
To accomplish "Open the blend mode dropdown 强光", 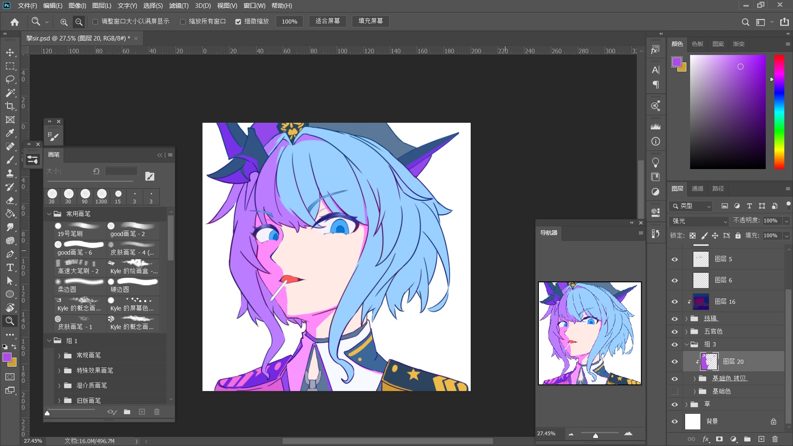I will (699, 221).
